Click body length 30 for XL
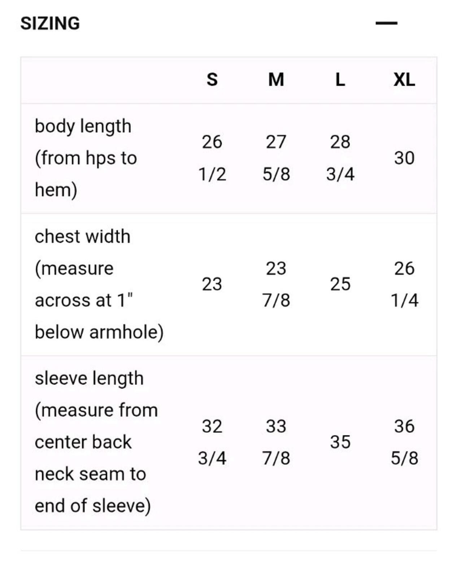The image size is (457, 577). pos(404,158)
